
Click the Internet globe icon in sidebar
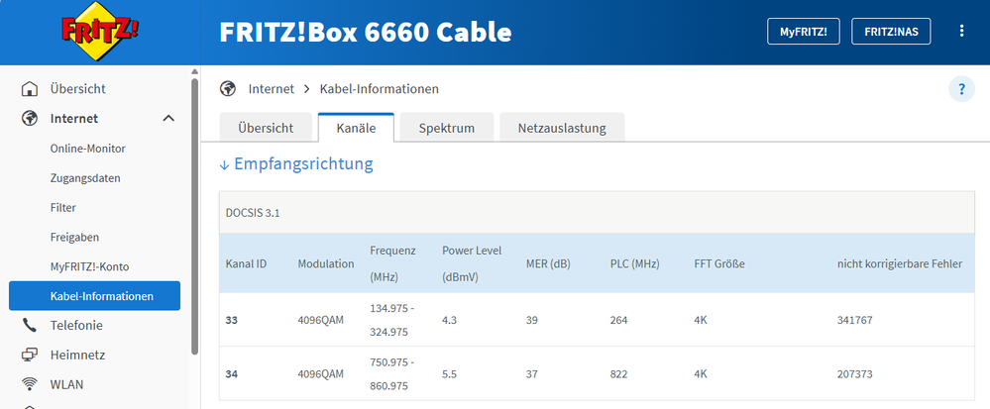(30, 119)
